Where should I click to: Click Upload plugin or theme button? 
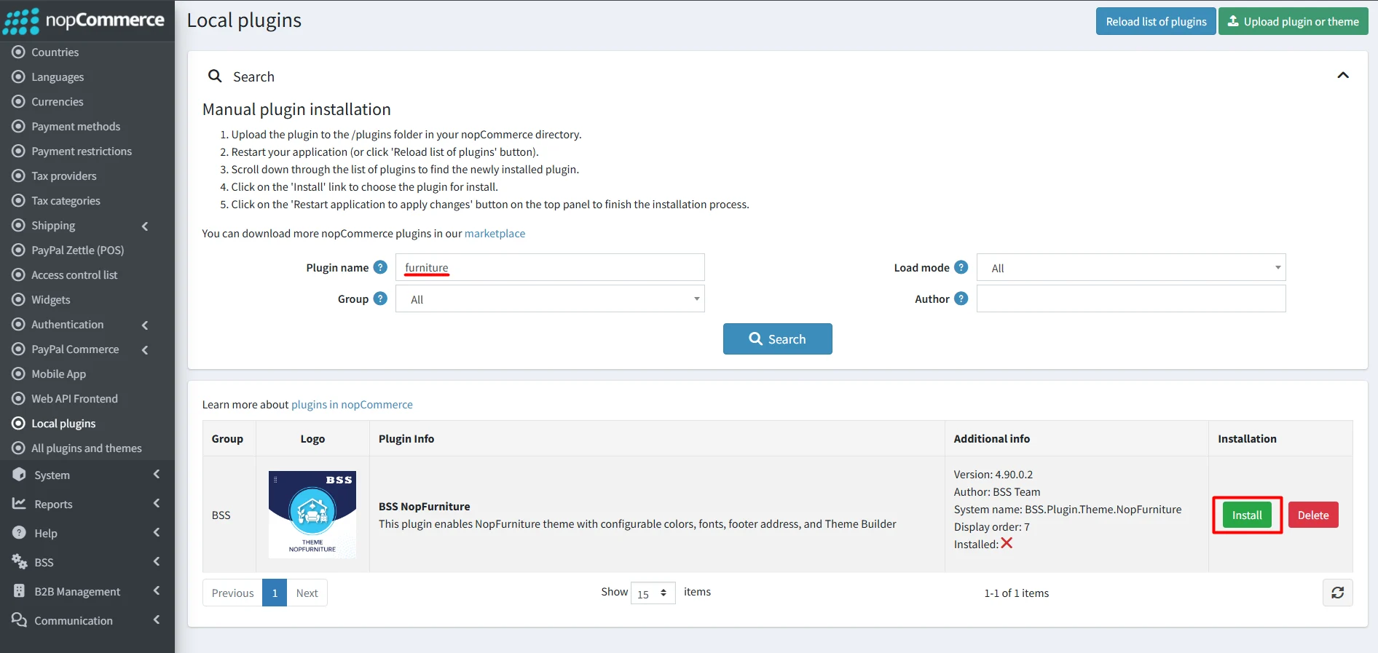click(x=1294, y=21)
